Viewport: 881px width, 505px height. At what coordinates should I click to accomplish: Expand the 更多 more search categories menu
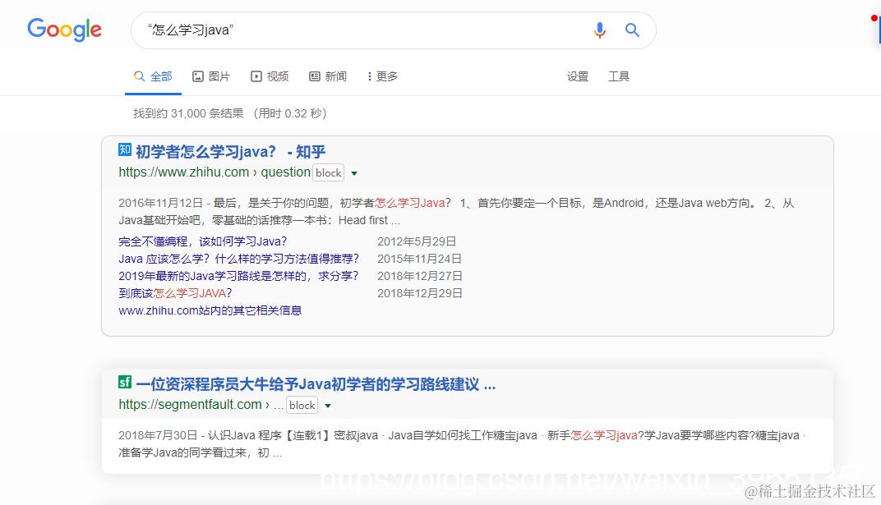click(x=381, y=76)
